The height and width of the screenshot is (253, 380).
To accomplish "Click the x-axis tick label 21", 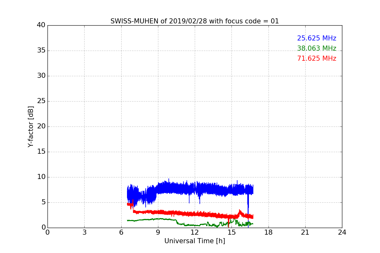I will [x=305, y=232].
